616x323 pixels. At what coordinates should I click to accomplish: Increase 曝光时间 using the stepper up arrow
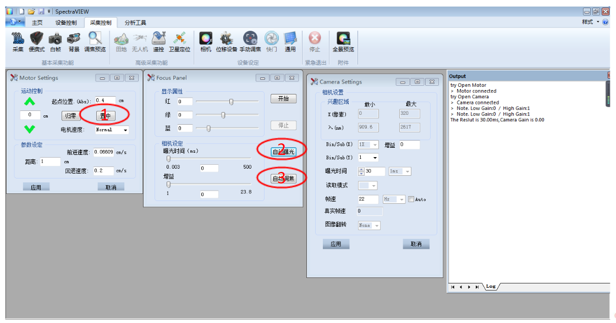(361, 169)
